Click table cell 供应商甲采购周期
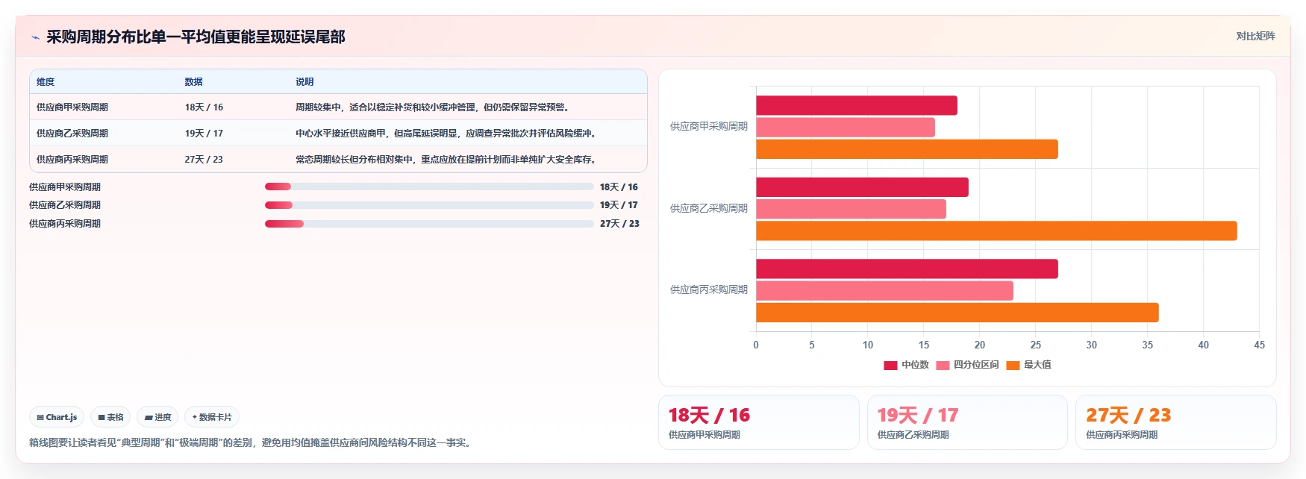 (72, 107)
